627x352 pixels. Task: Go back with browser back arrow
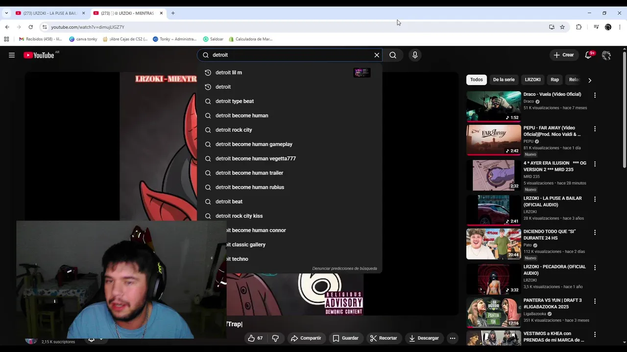7,27
